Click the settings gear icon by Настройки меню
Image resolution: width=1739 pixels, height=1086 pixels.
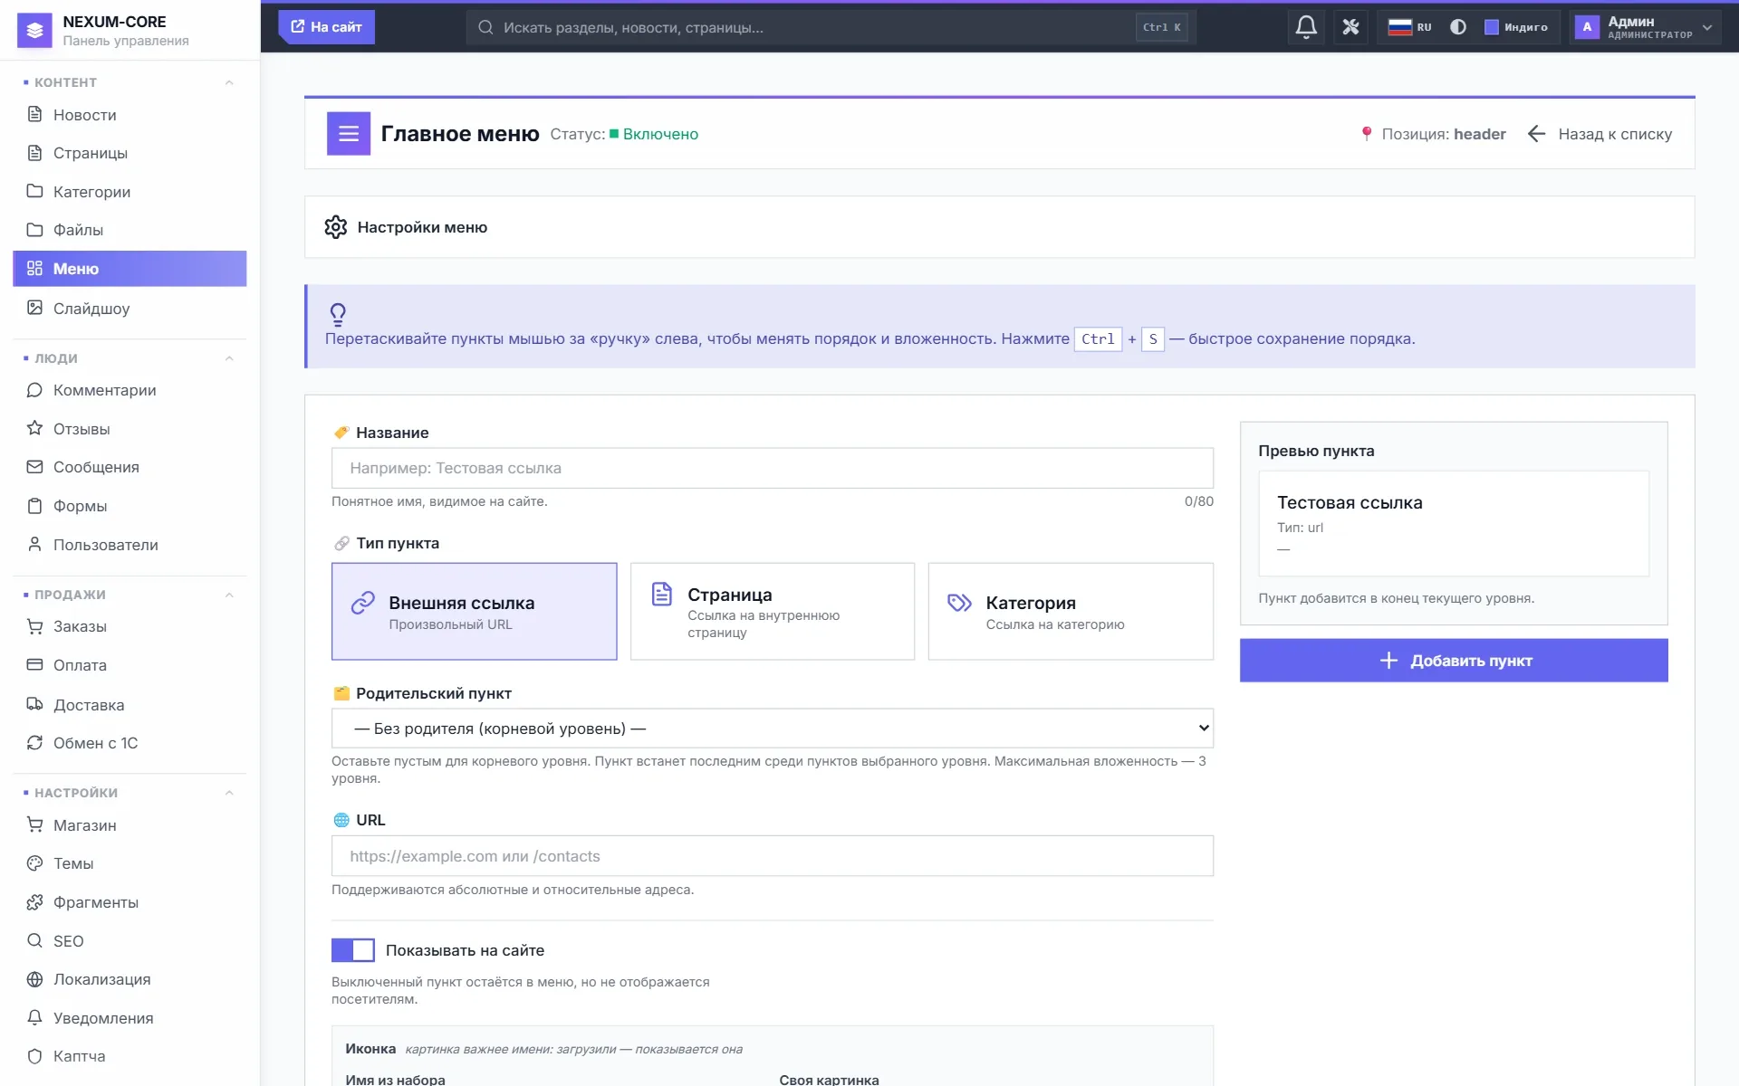[336, 227]
